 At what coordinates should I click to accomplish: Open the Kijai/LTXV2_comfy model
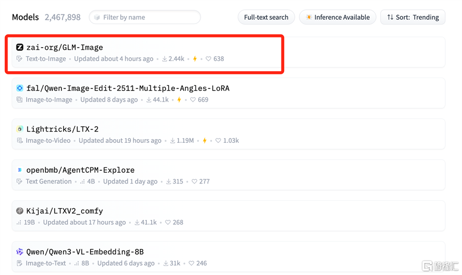pyautogui.click(x=65, y=211)
